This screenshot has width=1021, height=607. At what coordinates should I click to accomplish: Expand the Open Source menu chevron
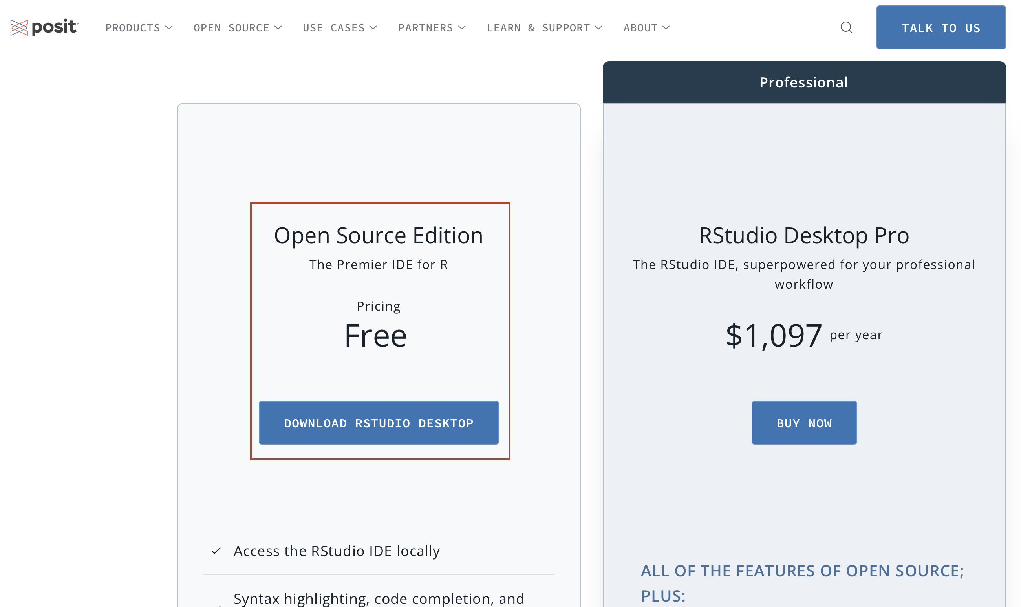pos(278,27)
